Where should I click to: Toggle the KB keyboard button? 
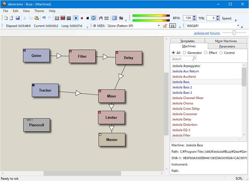(173, 26)
